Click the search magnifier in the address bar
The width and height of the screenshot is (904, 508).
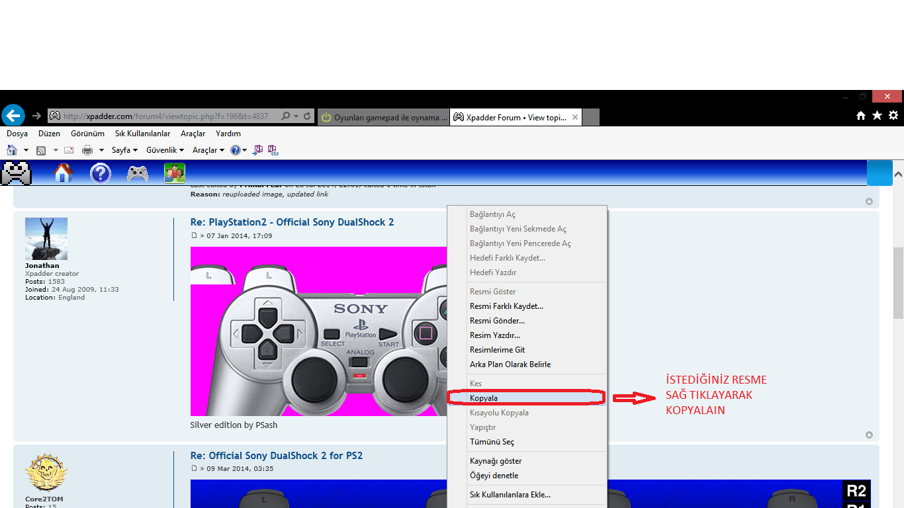285,116
